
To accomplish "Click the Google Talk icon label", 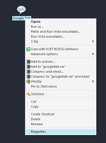I will [x=22, y=18].
